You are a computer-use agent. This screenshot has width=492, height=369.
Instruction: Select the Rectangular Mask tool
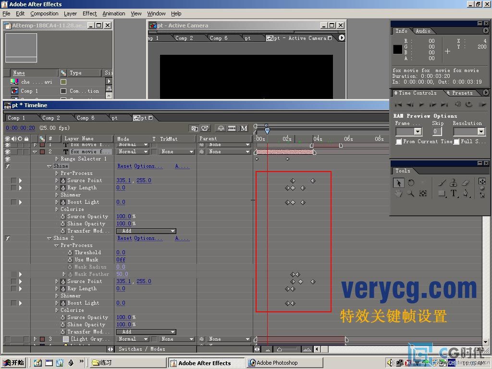coord(442,193)
